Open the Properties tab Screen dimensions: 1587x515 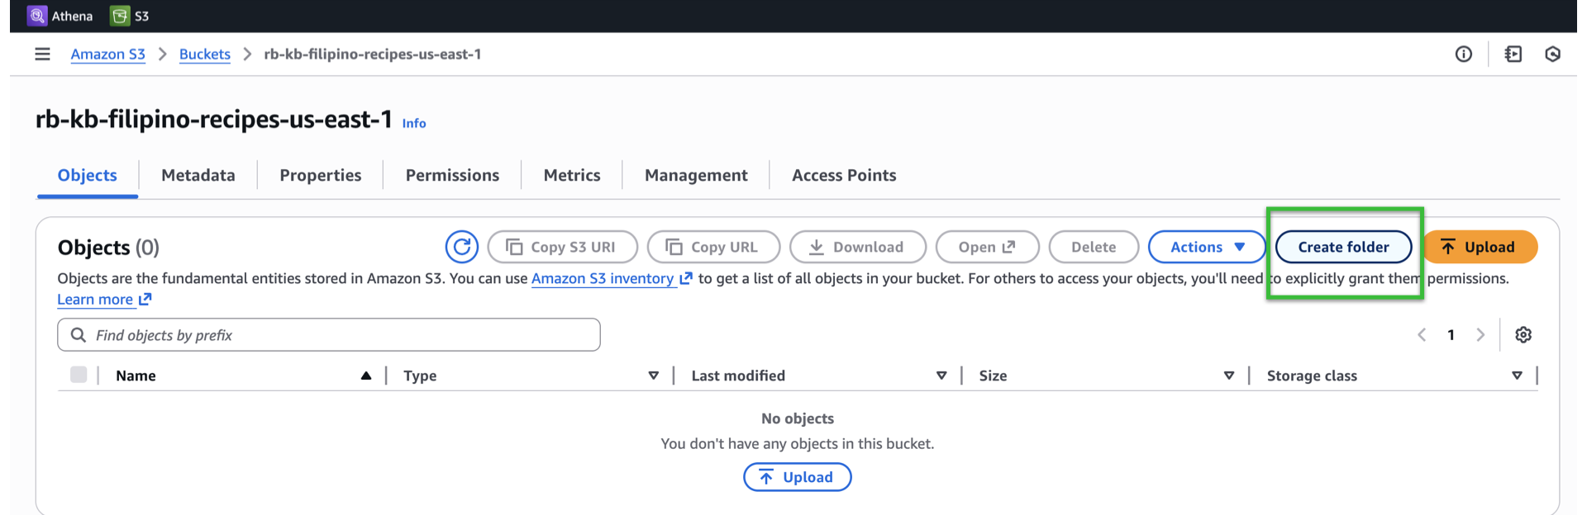point(320,175)
